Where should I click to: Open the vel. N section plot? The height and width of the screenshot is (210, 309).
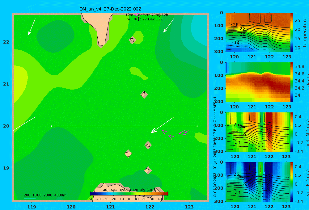click(258, 132)
